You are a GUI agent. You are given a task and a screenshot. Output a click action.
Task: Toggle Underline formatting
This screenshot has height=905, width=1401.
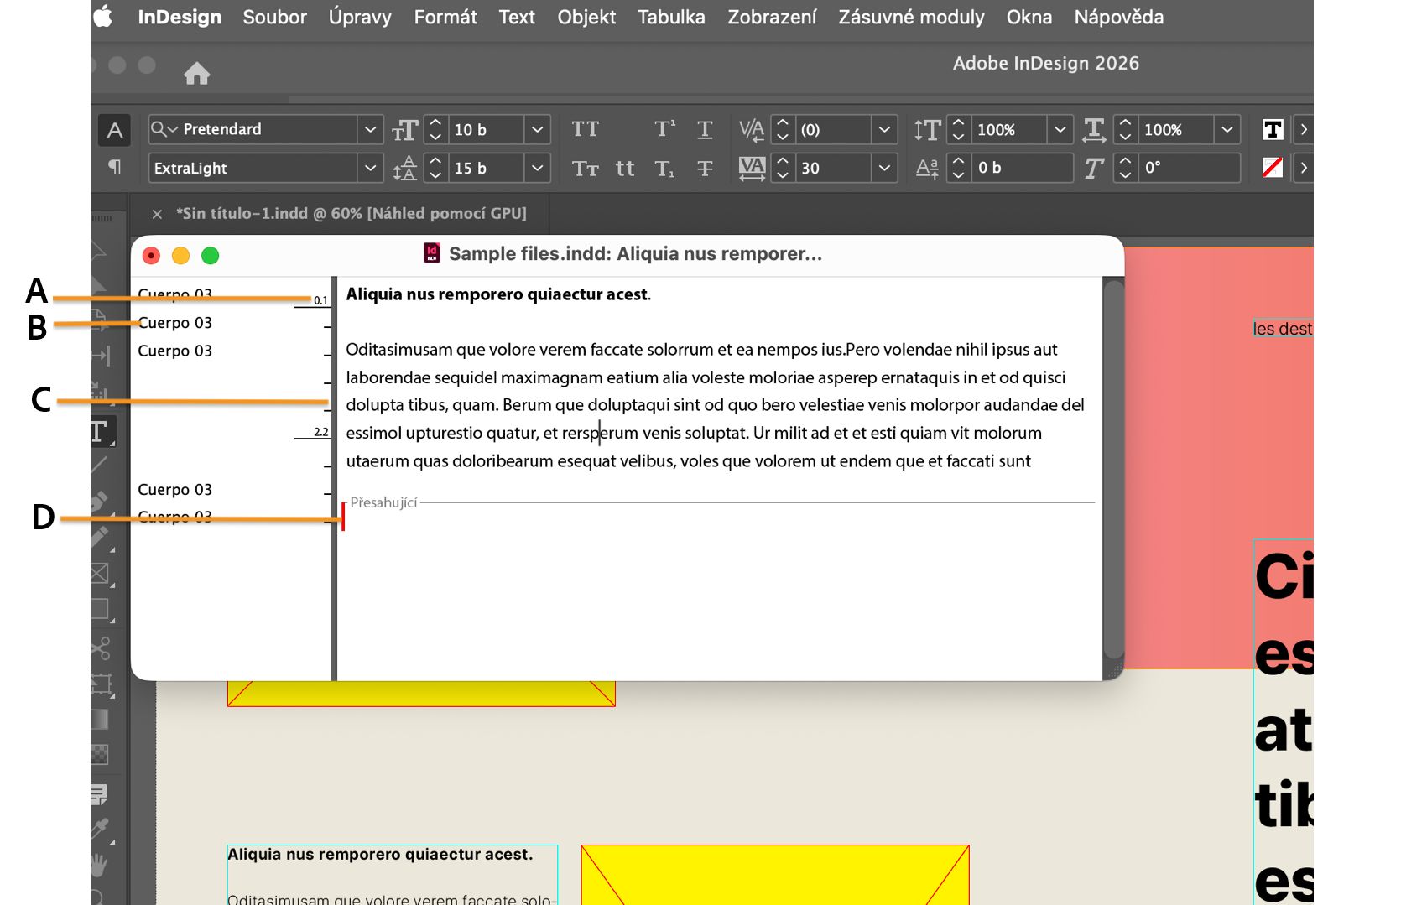click(705, 129)
